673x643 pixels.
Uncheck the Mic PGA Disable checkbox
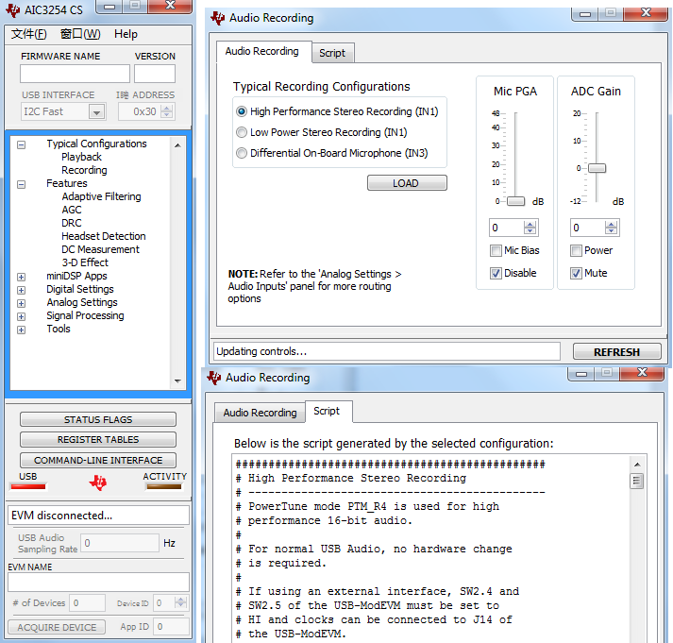pos(496,273)
